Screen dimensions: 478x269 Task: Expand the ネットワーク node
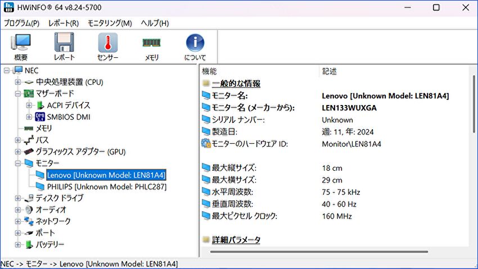click(18, 221)
